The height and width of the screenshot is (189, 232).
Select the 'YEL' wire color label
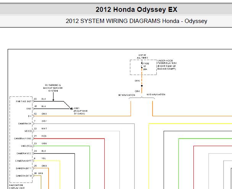tap(44, 158)
